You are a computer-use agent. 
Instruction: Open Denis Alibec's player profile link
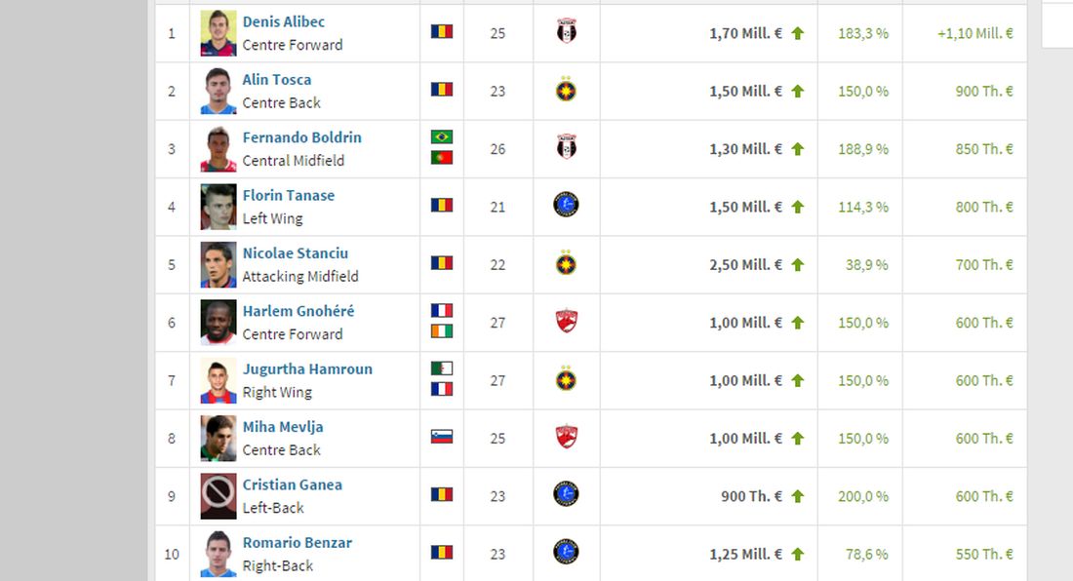pyautogui.click(x=283, y=21)
